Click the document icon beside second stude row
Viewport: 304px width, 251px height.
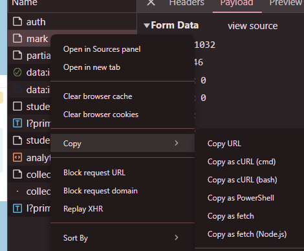(17, 140)
